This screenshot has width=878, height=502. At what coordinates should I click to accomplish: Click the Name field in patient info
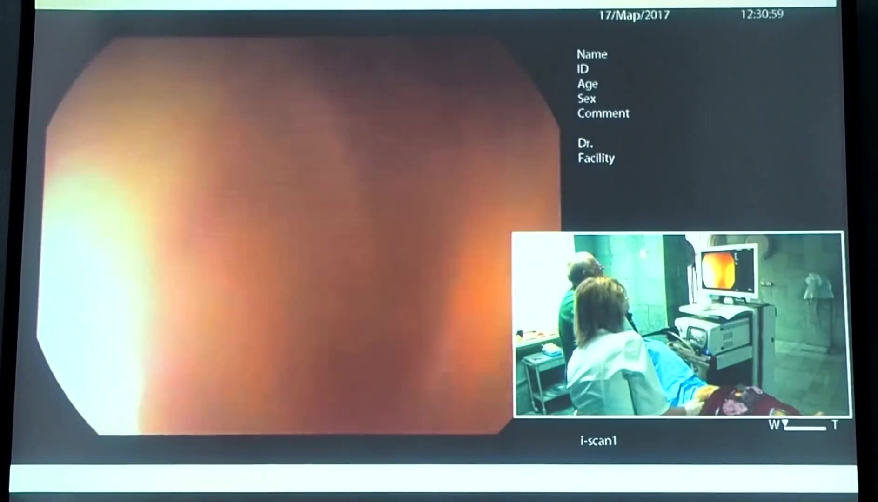coord(592,54)
